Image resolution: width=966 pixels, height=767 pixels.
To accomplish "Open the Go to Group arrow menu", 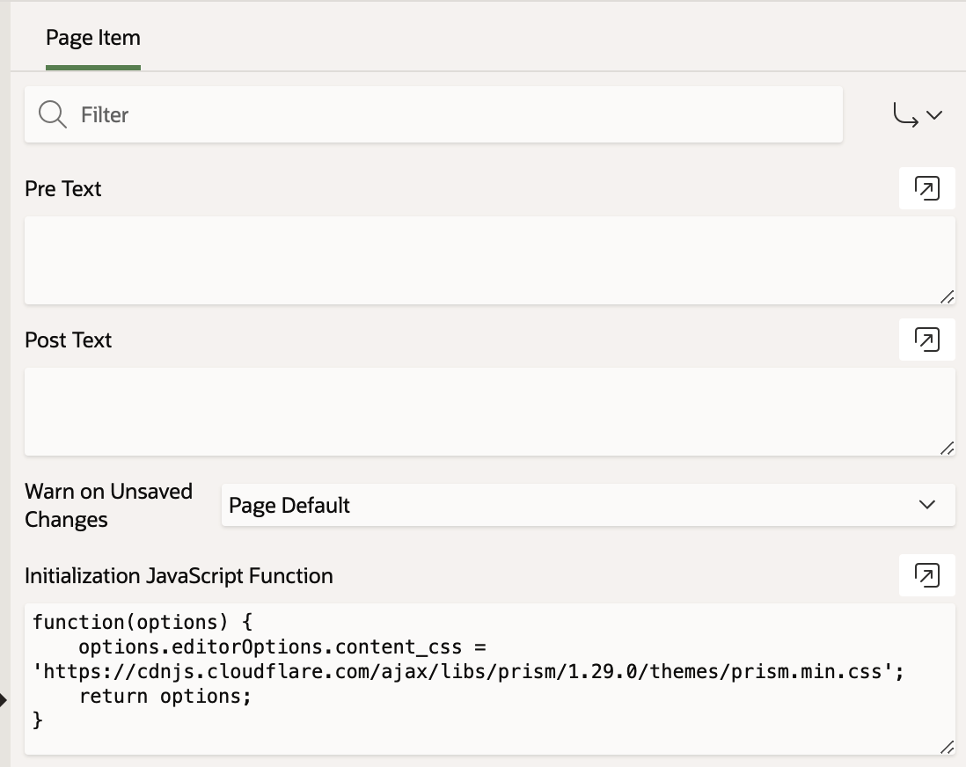I will click(918, 114).
